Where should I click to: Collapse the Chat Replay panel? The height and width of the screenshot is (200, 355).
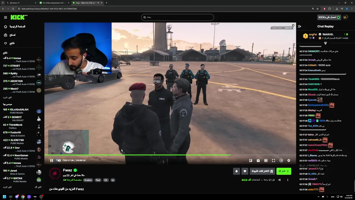click(300, 26)
